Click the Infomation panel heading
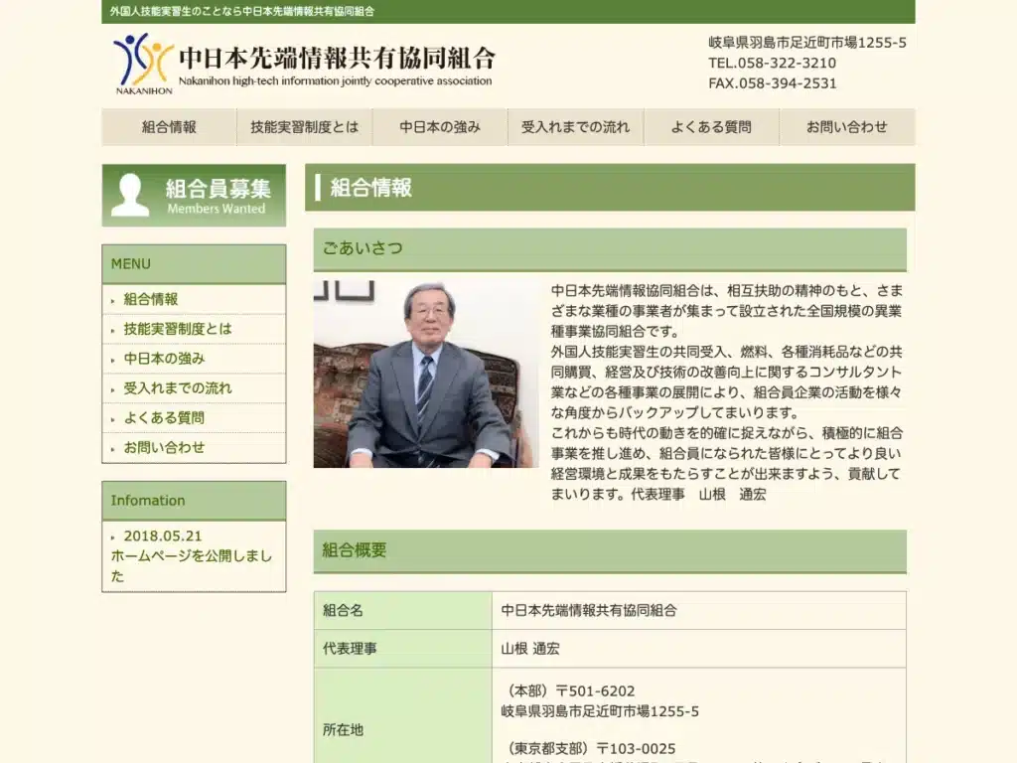Viewport: 1017px width, 763px height. [194, 501]
